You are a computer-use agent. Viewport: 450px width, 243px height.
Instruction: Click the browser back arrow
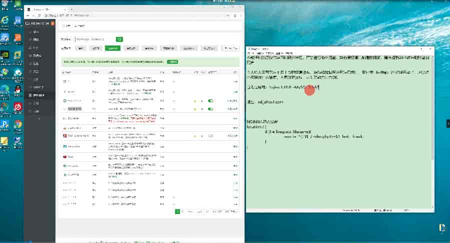click(28, 15)
